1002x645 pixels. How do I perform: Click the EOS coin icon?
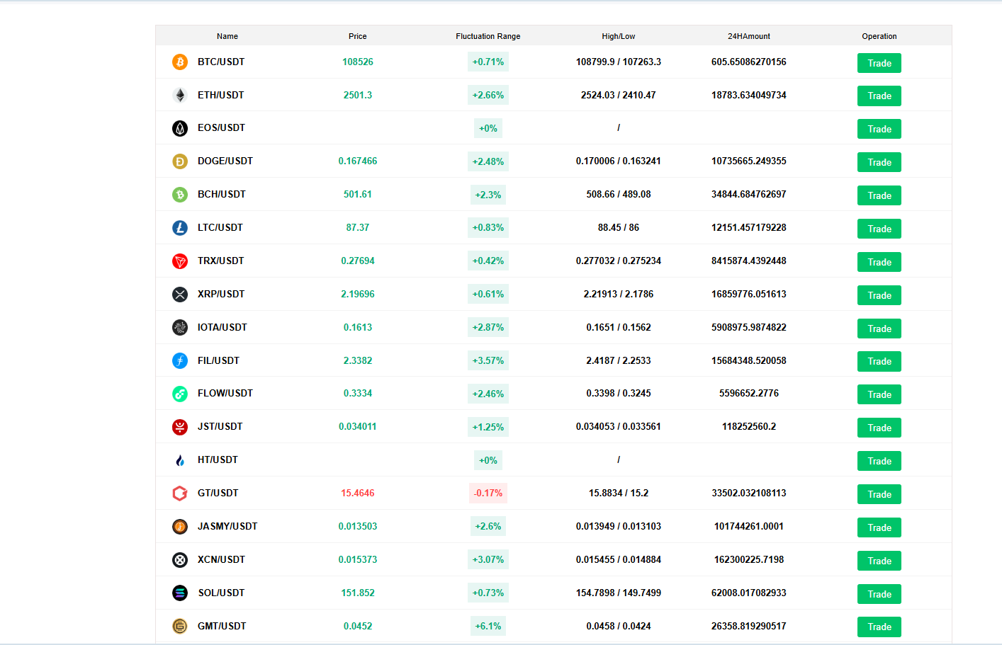pos(180,128)
